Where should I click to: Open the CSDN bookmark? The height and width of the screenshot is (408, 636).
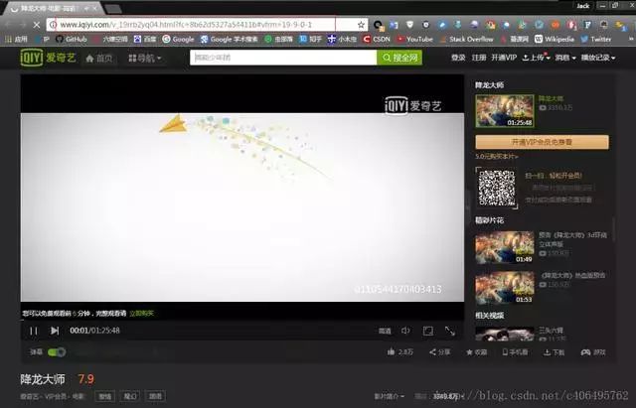point(377,40)
